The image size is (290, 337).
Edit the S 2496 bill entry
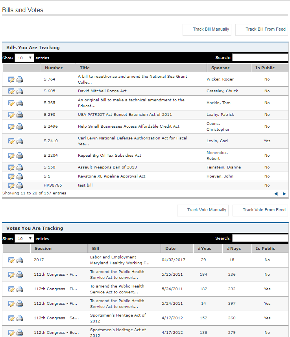coord(11,126)
